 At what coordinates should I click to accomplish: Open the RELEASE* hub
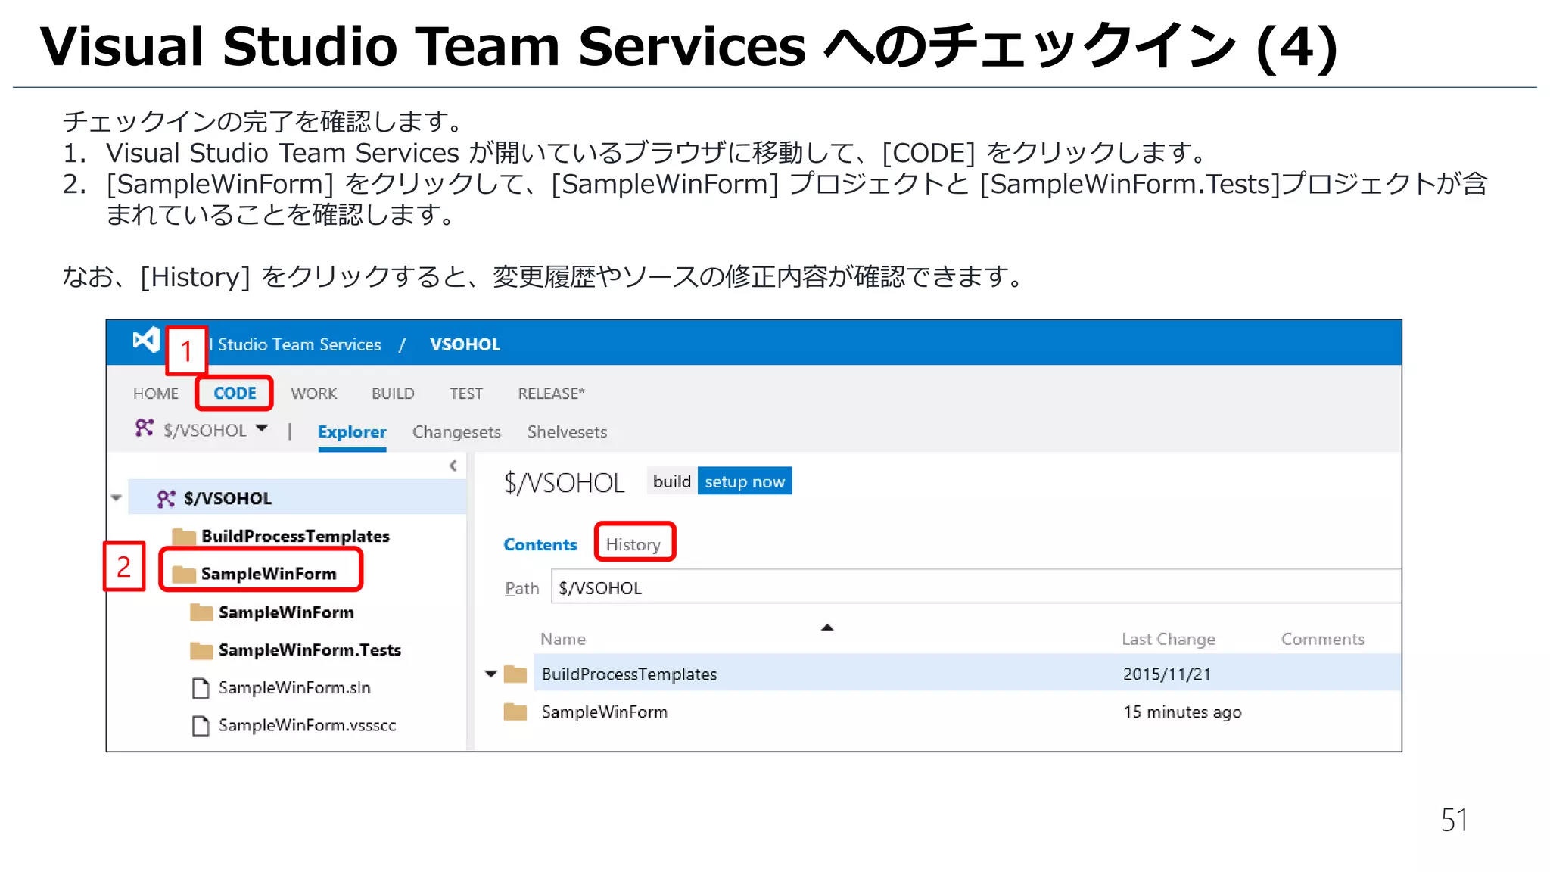[x=551, y=394]
